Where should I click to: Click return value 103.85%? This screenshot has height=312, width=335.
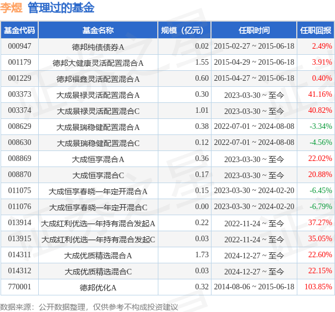point(318,287)
